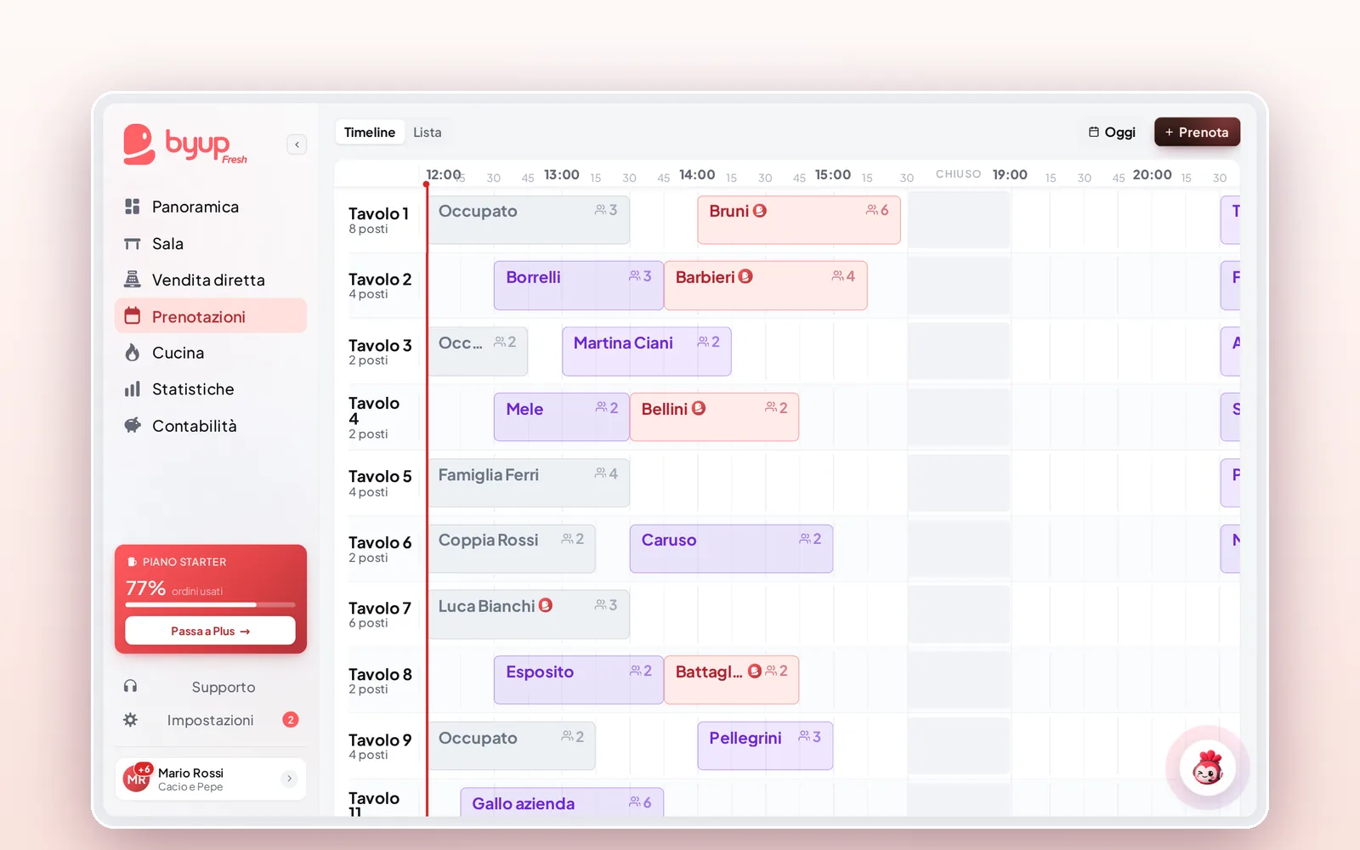
Task: Open Panoramica dashboard icon
Action: 133,207
